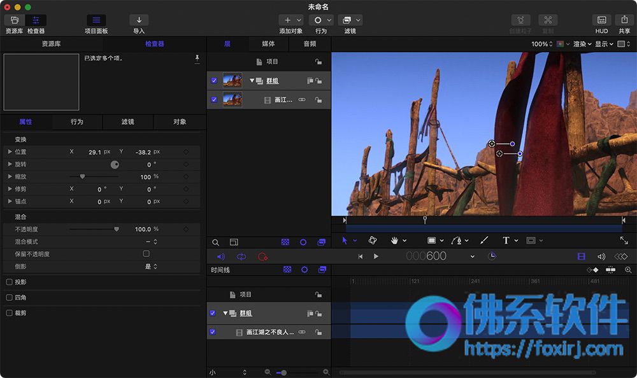Select the 音频 tab

click(x=310, y=44)
